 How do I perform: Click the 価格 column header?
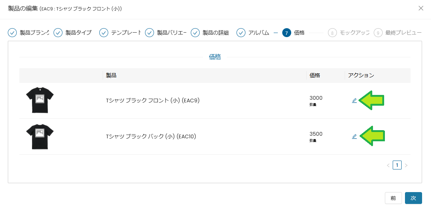click(315, 75)
